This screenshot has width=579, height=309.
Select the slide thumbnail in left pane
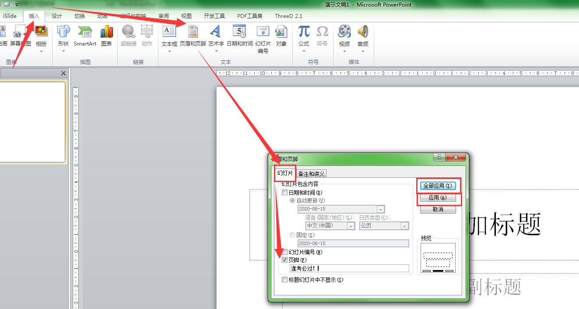(x=32, y=122)
